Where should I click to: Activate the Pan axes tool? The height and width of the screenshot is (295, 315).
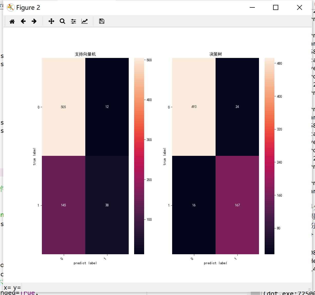[x=51, y=21]
